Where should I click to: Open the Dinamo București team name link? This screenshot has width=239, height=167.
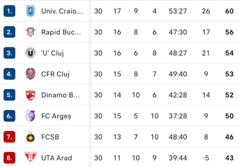(61, 95)
